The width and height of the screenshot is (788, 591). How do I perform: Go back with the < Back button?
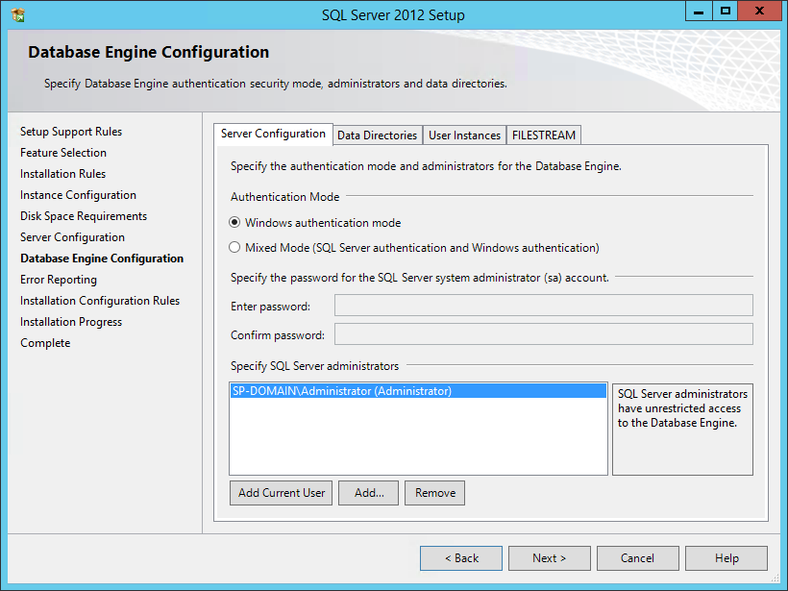[461, 558]
